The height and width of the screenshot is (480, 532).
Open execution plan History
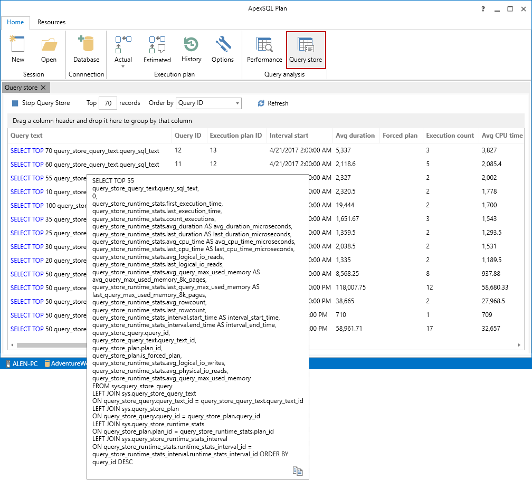pyautogui.click(x=192, y=50)
